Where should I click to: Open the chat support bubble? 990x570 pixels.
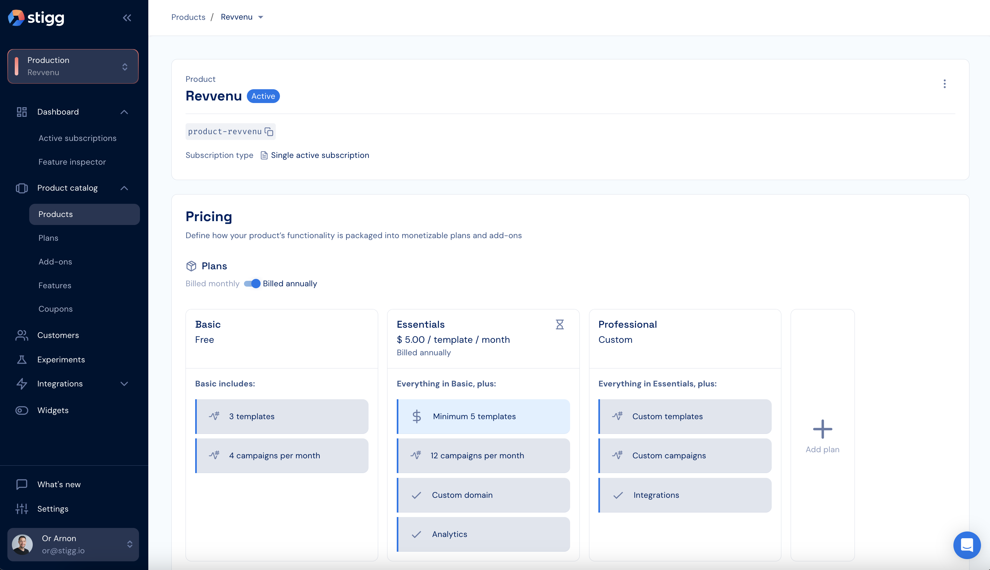click(967, 545)
